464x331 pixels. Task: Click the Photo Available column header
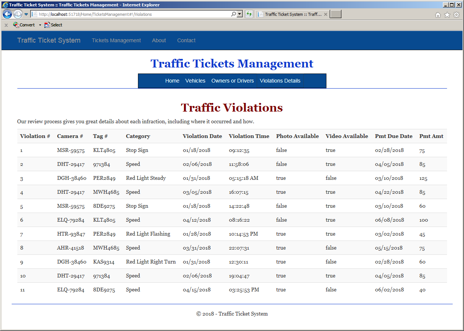297,136
